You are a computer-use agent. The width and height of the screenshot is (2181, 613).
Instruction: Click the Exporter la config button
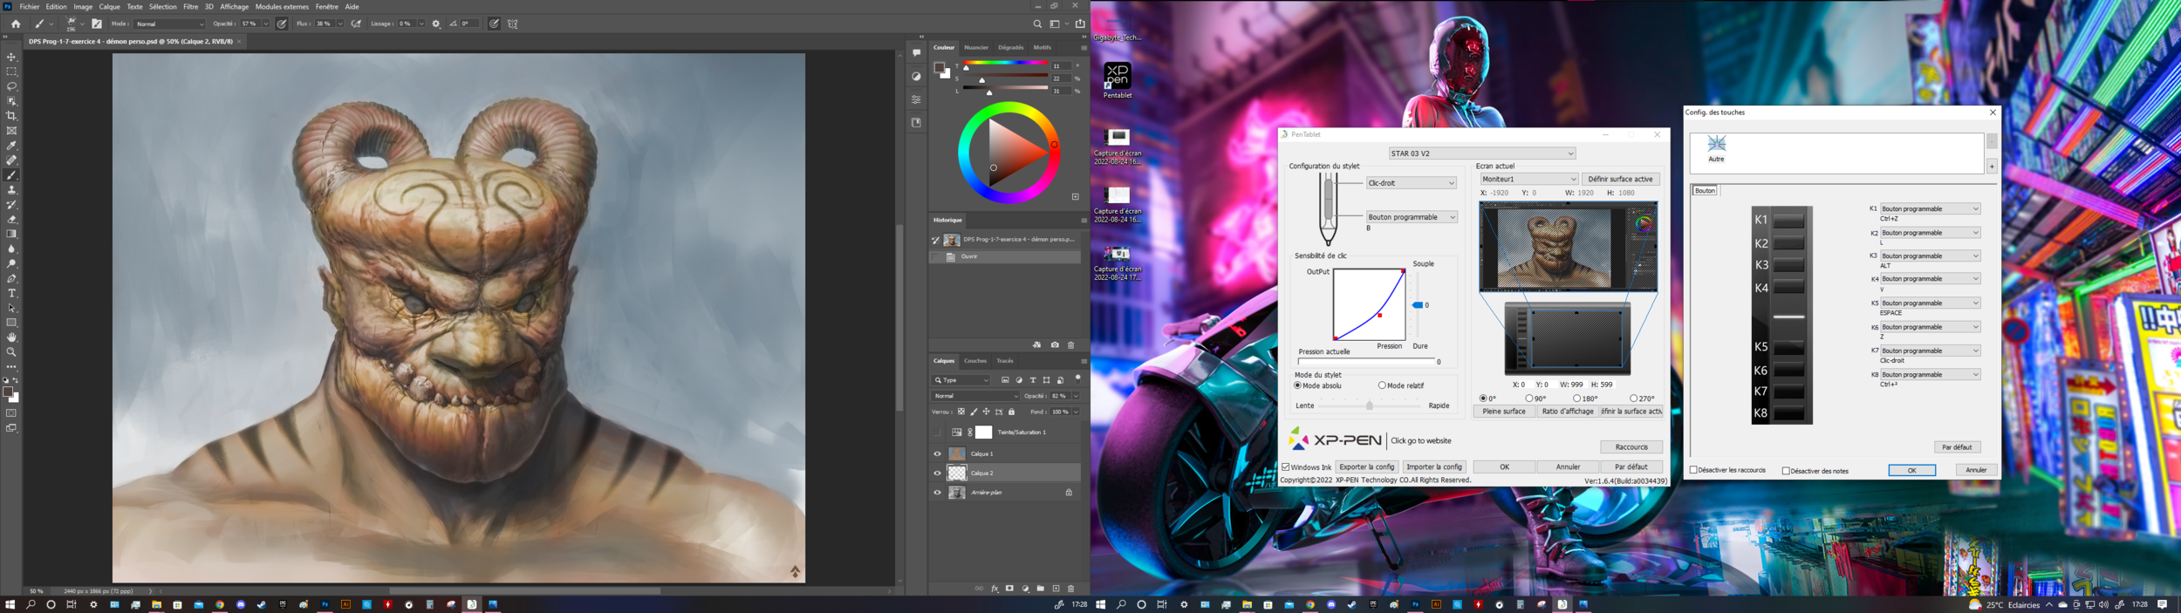pos(1366,467)
